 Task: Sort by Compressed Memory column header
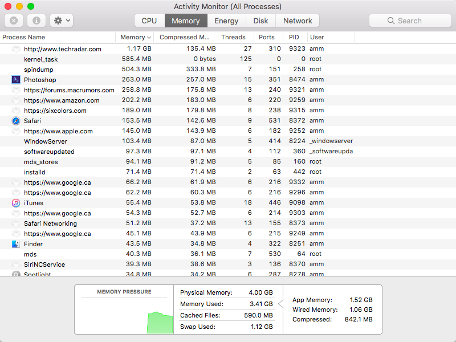pos(186,37)
